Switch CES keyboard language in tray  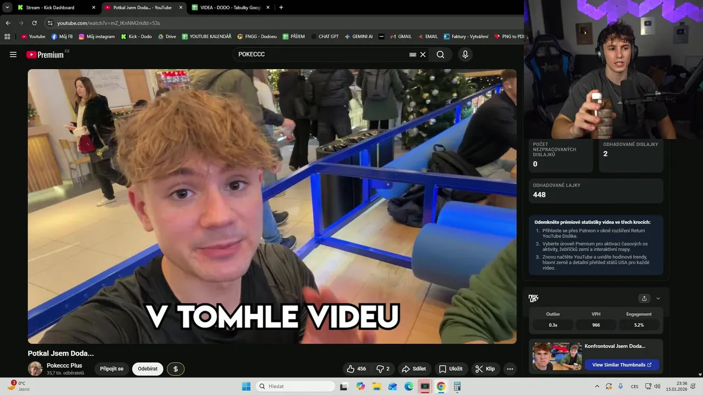[x=634, y=386]
